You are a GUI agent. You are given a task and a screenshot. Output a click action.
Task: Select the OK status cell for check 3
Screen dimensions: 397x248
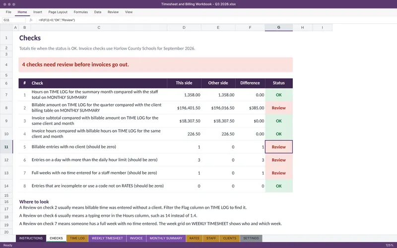click(279, 121)
